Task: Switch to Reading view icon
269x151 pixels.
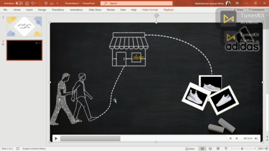Action: 218,148
